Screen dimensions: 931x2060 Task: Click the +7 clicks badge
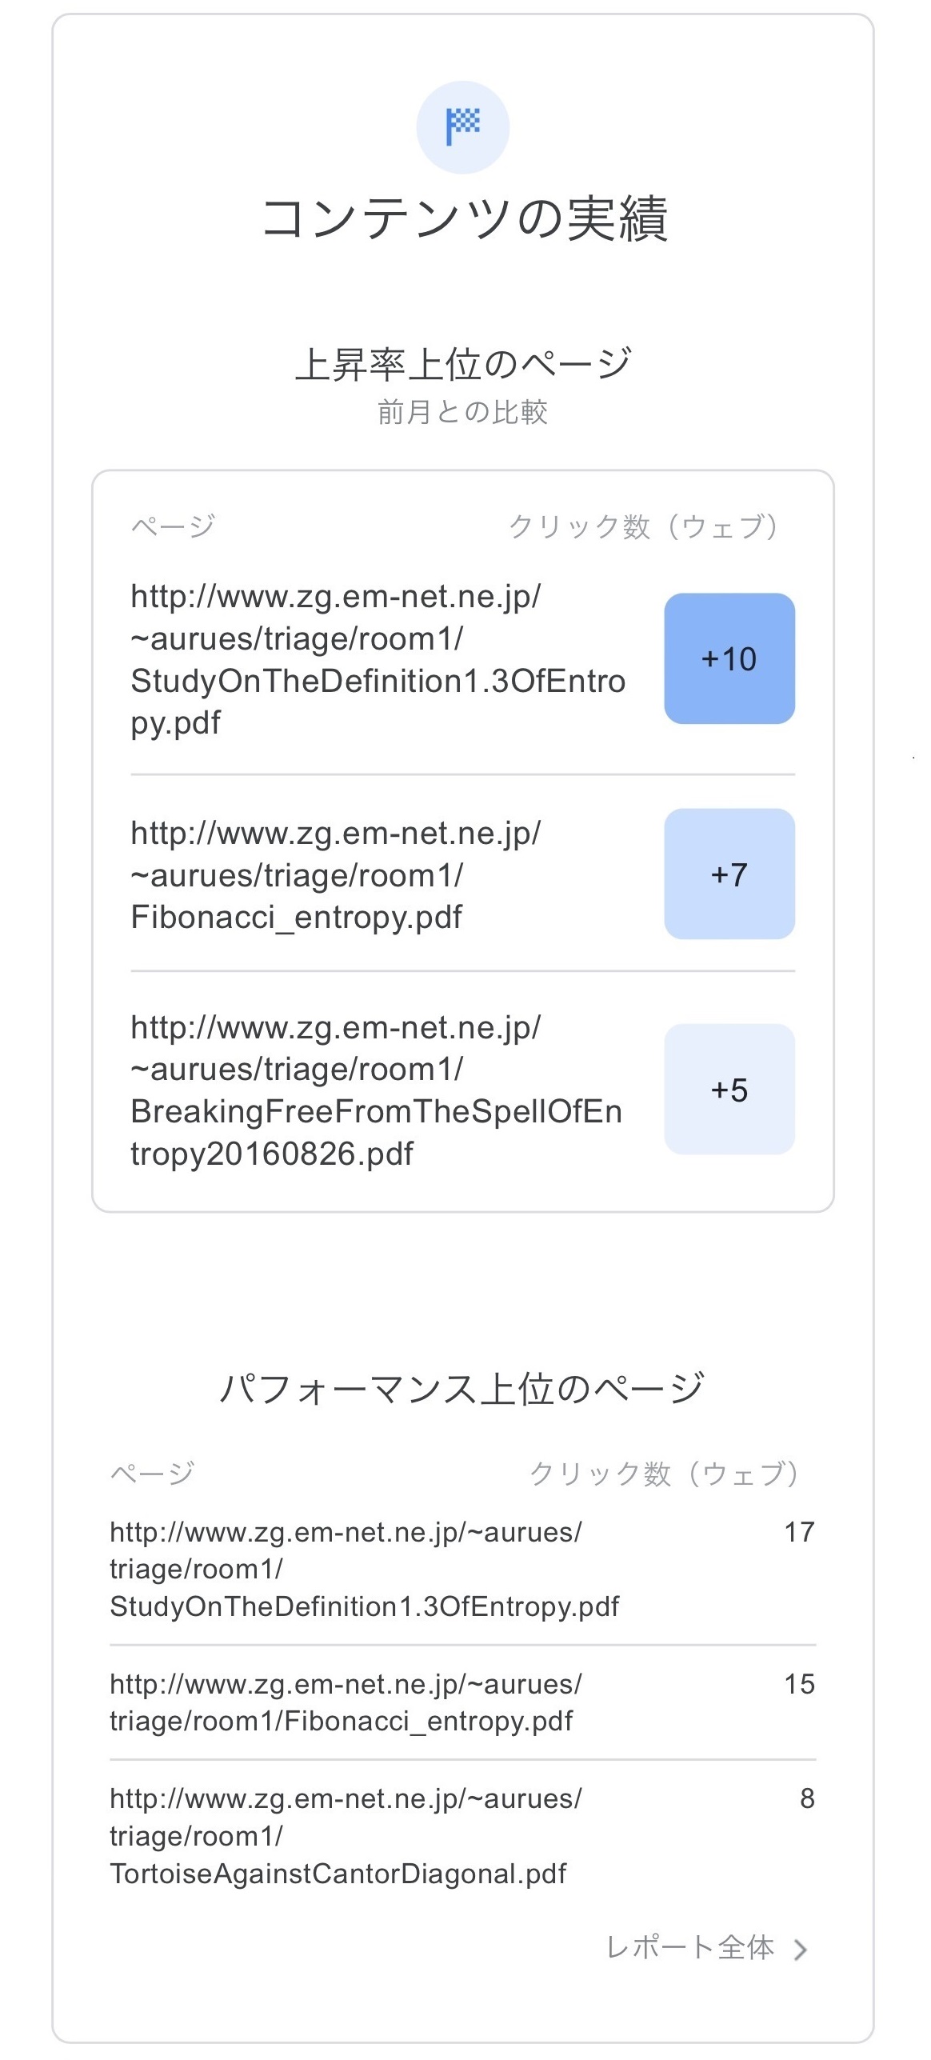tap(729, 874)
